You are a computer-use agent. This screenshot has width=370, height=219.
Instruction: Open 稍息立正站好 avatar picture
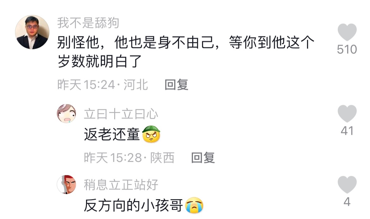point(66,184)
